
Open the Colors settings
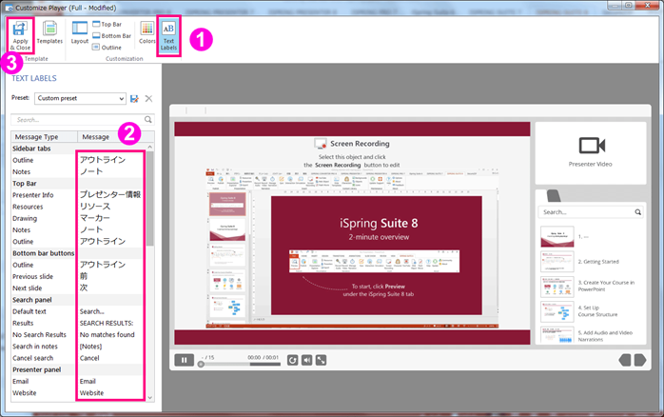pos(146,32)
